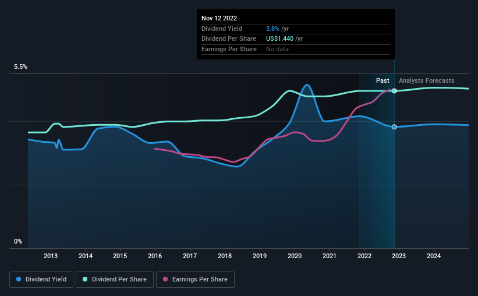Toggle the Dividend Per Share legend button
The width and height of the screenshot is (478, 296).
115,280
